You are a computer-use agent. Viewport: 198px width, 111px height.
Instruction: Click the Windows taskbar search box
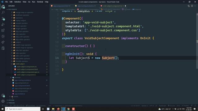23,109
